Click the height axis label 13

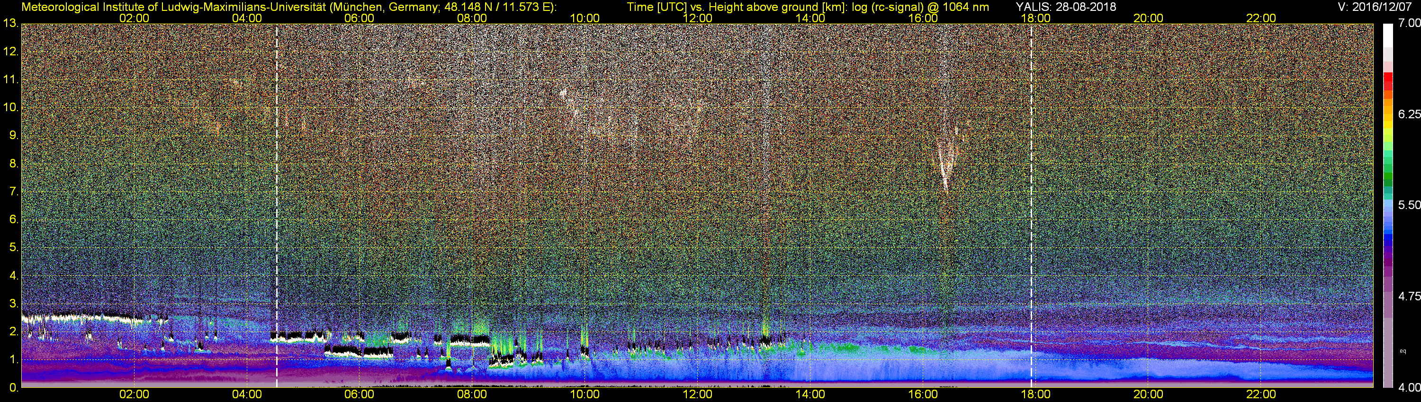(x=10, y=23)
